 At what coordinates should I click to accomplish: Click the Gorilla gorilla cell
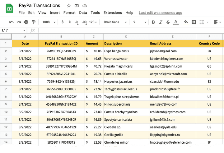(x=126, y=135)
